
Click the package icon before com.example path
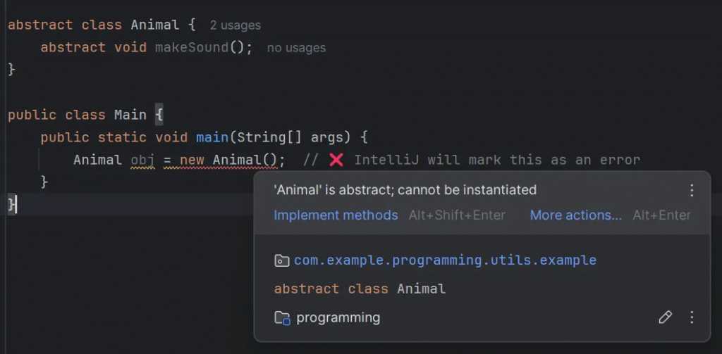(281, 261)
